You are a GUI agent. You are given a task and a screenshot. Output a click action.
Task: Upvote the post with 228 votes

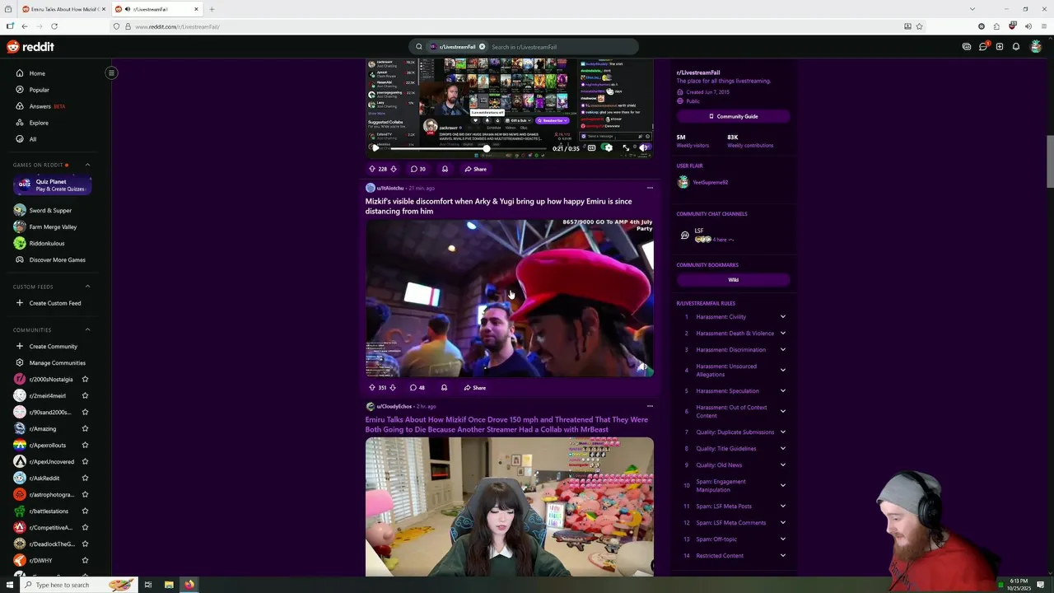click(371, 169)
